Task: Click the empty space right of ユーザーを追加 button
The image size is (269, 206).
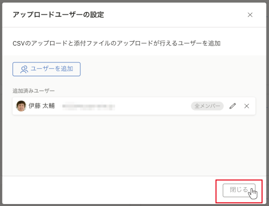Action: click(172, 69)
